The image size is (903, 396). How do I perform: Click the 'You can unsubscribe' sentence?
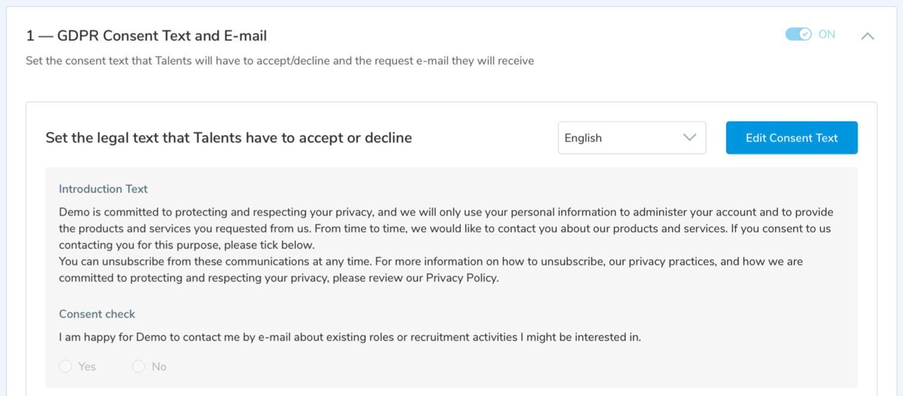(430, 262)
